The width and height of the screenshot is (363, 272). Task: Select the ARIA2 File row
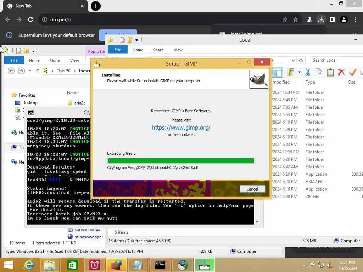pos(317,182)
